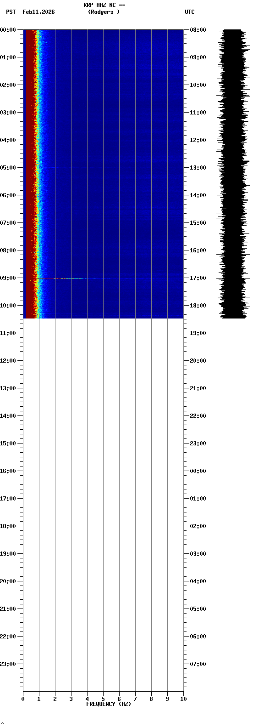Click the '23:00' PST time label
This screenshot has width=253, height=728.
(x=8, y=664)
